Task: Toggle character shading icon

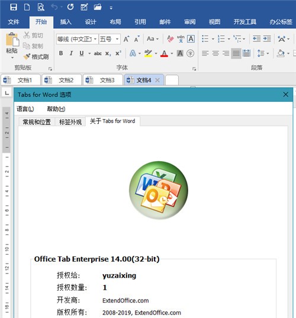Action: [180, 53]
